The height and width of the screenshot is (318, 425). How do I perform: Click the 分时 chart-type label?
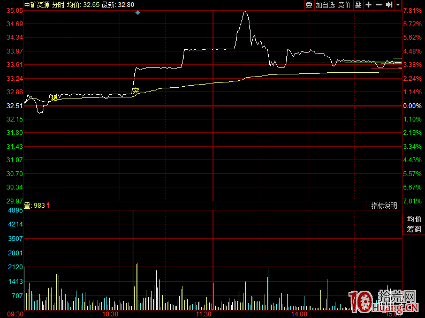tap(58, 5)
